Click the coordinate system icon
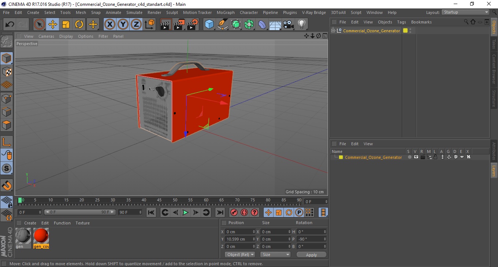The image size is (498, 267). (149, 25)
